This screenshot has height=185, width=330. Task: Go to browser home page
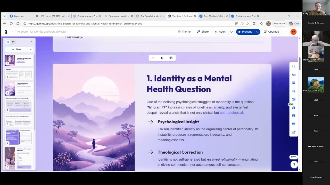pyautogui.click(x=18, y=24)
